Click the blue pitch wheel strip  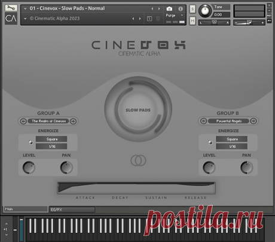pyautogui.click(x=22, y=229)
